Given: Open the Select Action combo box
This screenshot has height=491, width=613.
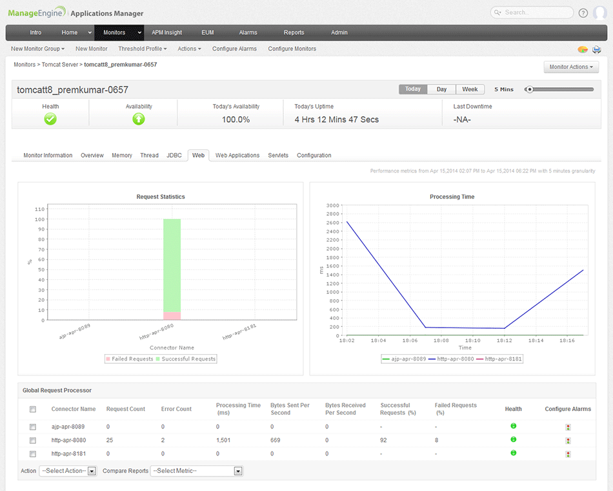Looking at the screenshot, I should click(68, 470).
